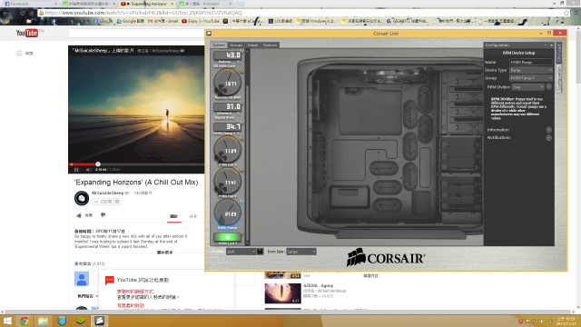581x327 pixels.
Task: Click the 31.0 Western Digital temperature readout
Action: pyautogui.click(x=227, y=107)
